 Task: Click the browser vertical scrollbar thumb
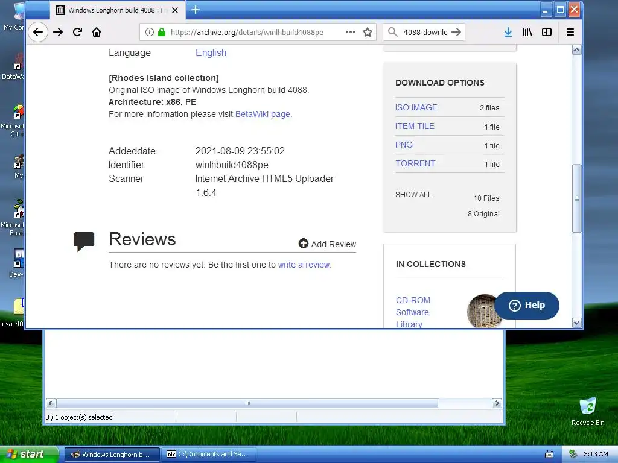(x=576, y=198)
